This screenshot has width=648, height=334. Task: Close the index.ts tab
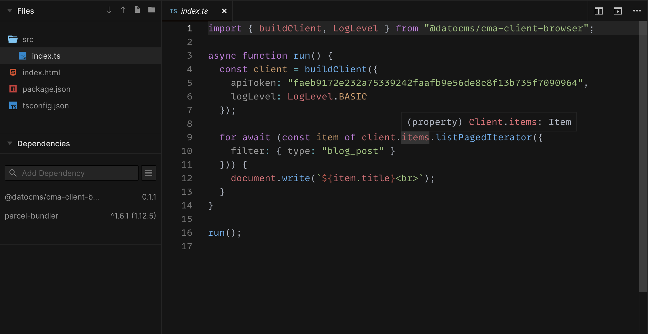tap(224, 11)
